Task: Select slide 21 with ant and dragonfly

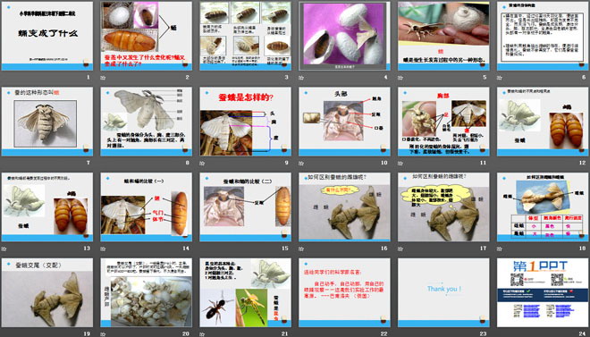Action: pos(245,292)
